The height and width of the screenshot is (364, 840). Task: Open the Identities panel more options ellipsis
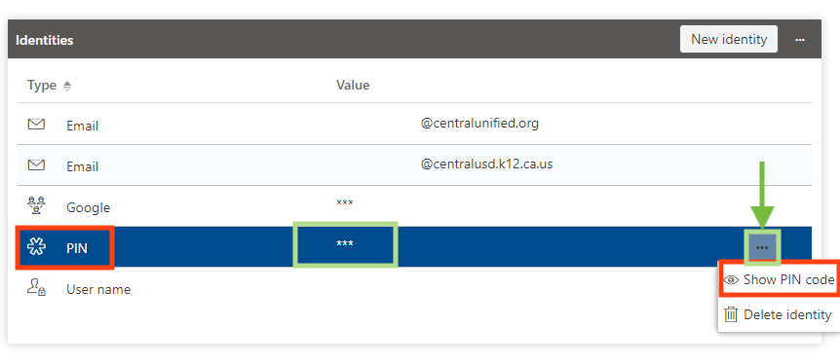800,40
